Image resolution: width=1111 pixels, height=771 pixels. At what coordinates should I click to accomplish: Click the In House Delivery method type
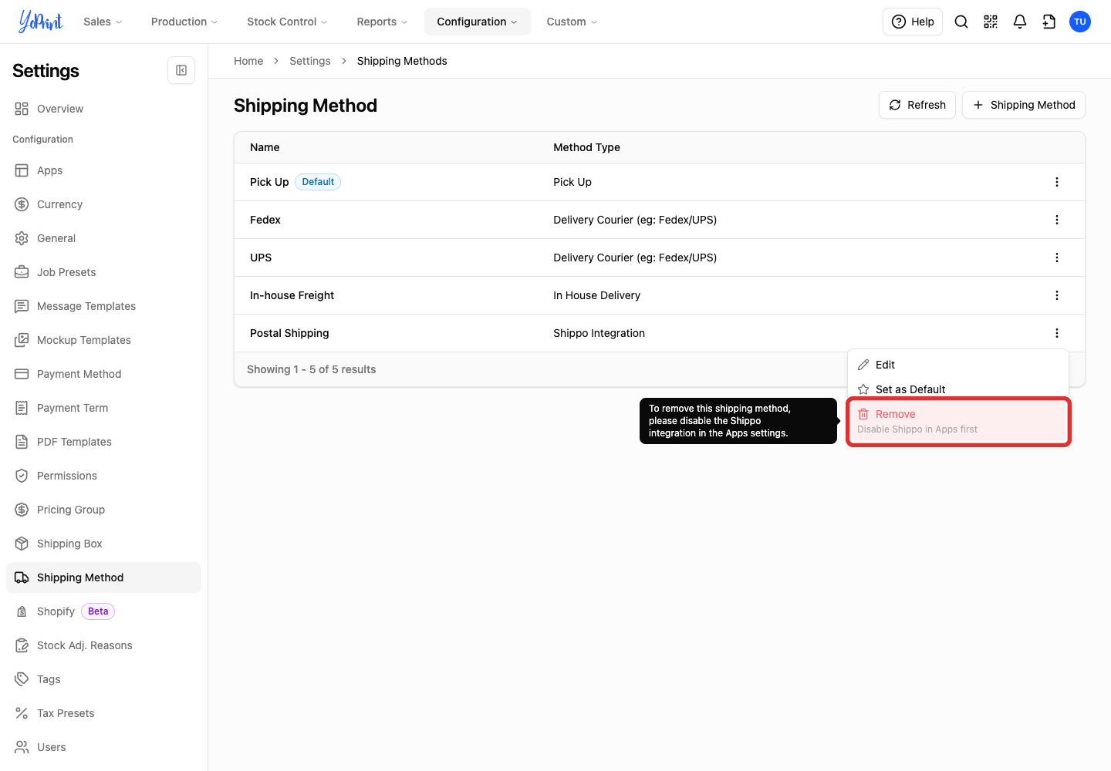point(596,295)
